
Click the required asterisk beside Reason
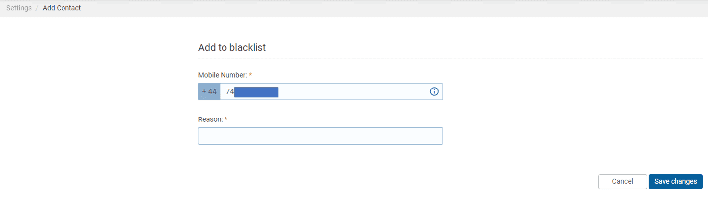[x=226, y=119]
